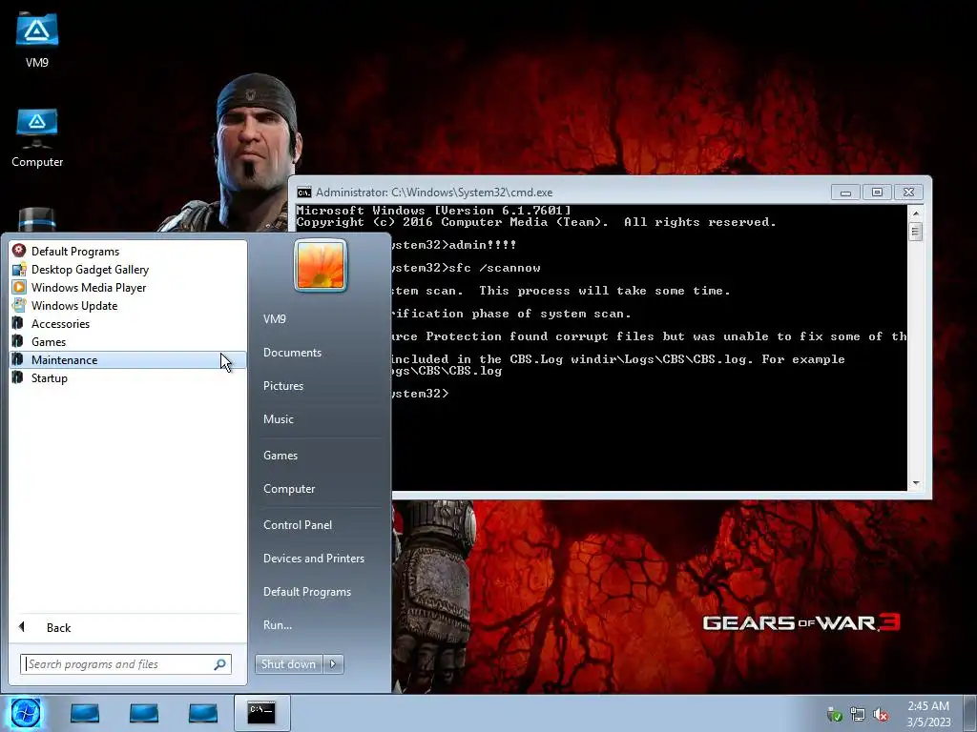Click the Default Programs icon in programs list
This screenshot has width=977, height=732.
[19, 251]
